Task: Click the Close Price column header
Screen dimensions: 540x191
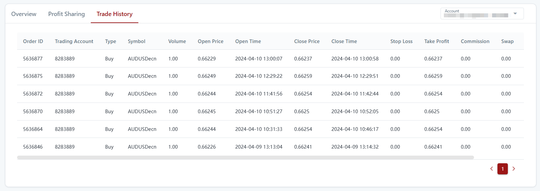Action: click(307, 41)
